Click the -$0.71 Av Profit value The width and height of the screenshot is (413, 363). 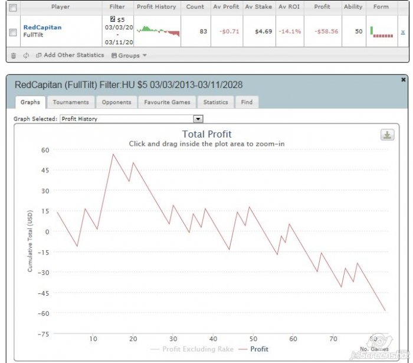[x=229, y=31]
